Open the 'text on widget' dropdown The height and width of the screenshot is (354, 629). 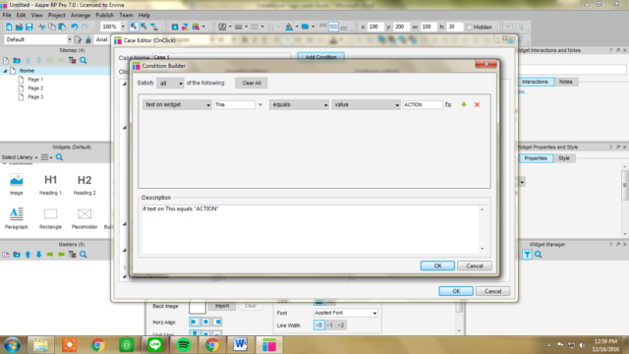(177, 104)
